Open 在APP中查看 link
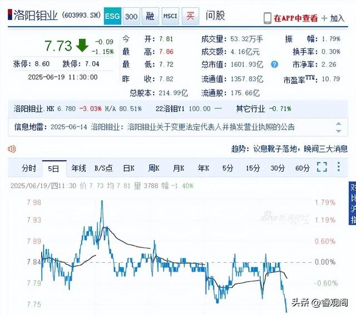The height and width of the screenshot is (315, 356). [295, 18]
